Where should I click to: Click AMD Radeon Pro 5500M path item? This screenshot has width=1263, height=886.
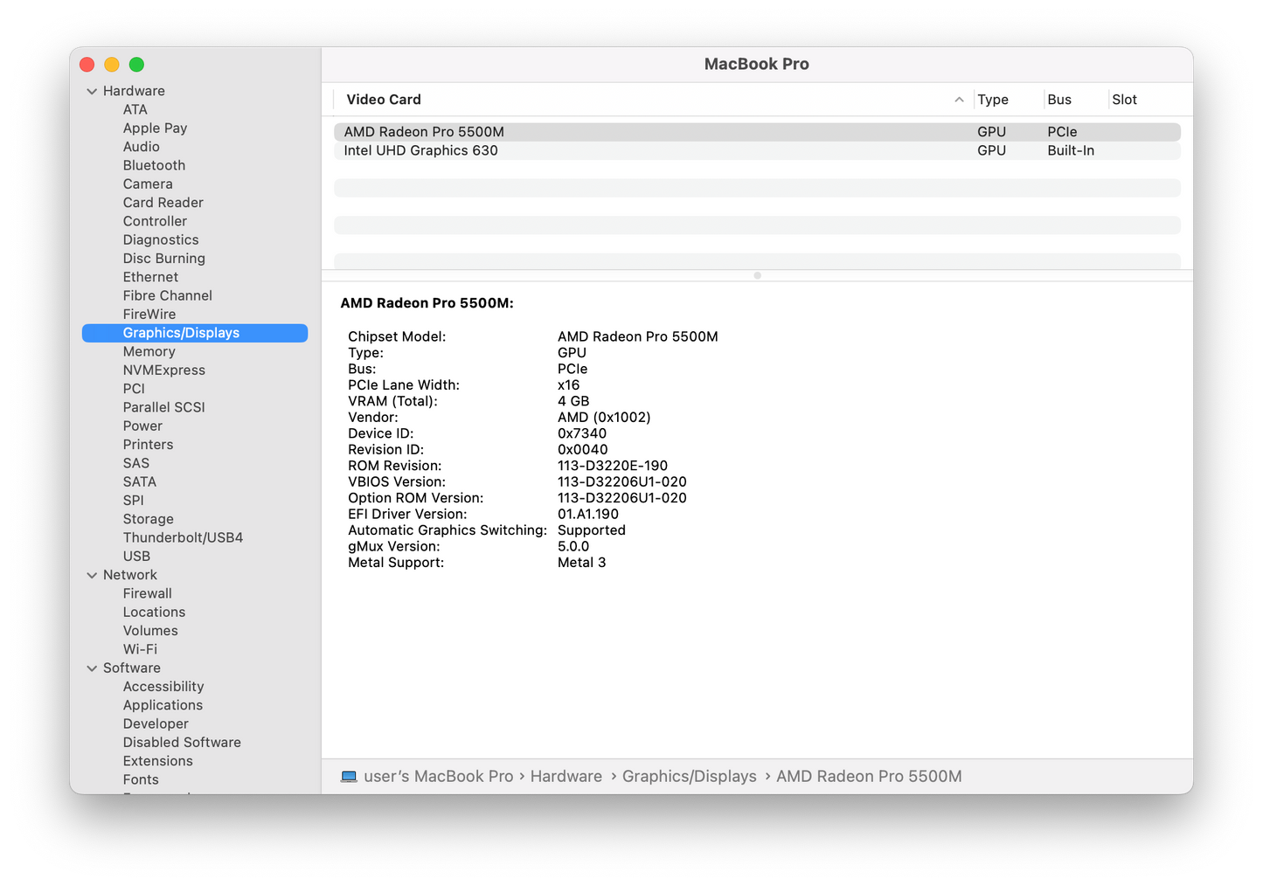869,777
